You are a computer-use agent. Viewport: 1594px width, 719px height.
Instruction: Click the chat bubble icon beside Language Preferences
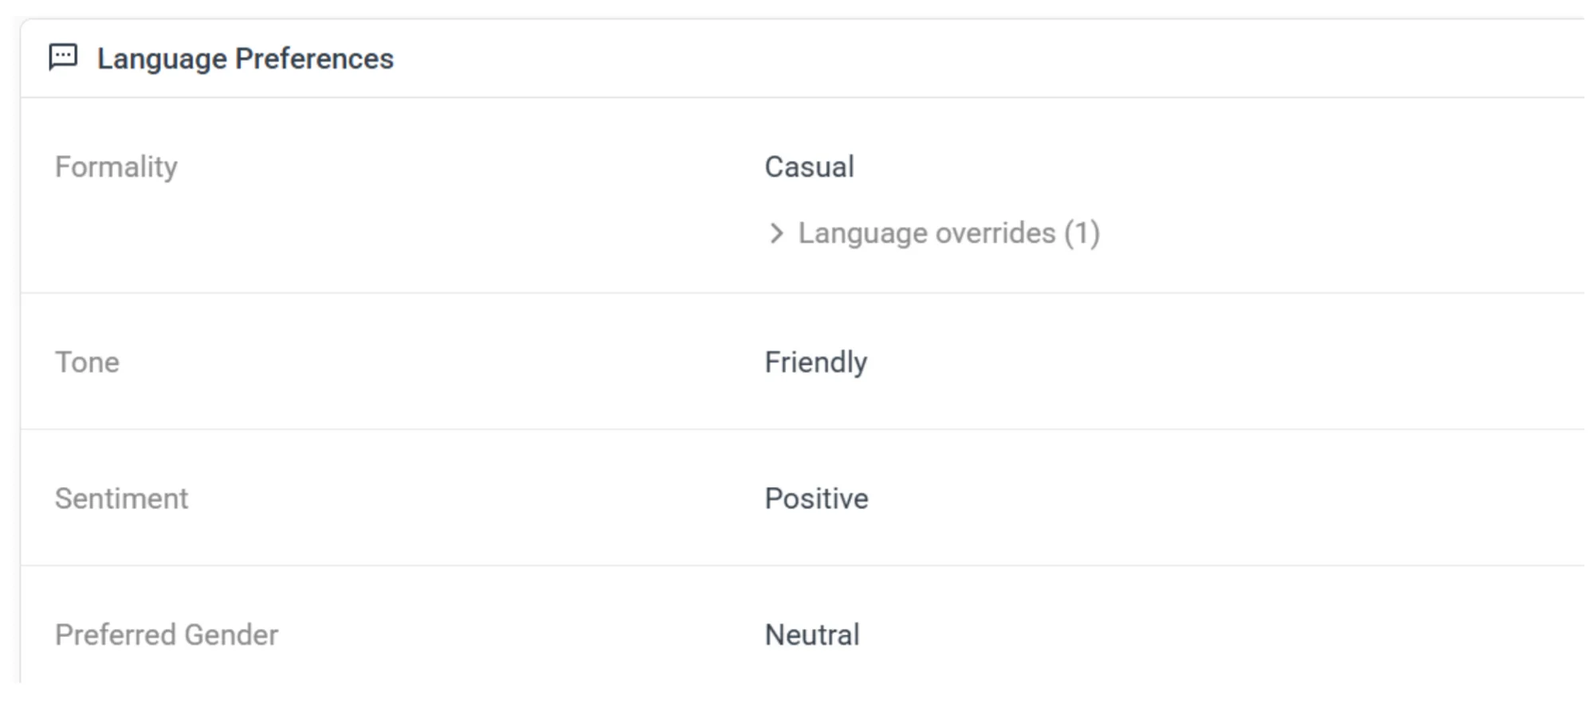(63, 57)
